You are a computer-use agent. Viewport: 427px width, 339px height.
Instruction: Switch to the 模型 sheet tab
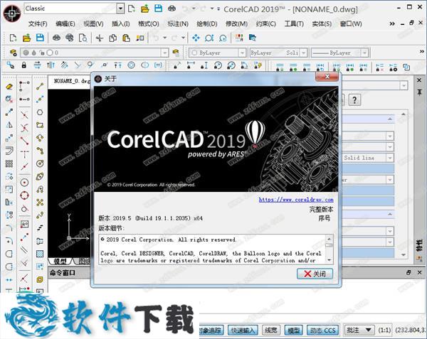[60, 262]
